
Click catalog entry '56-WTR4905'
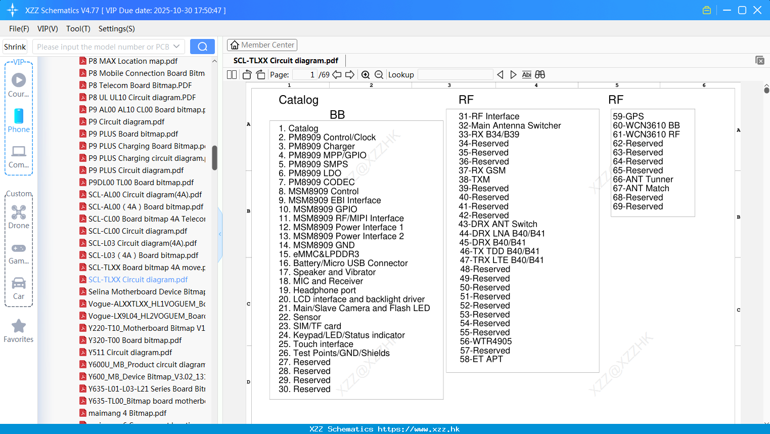[486, 341]
